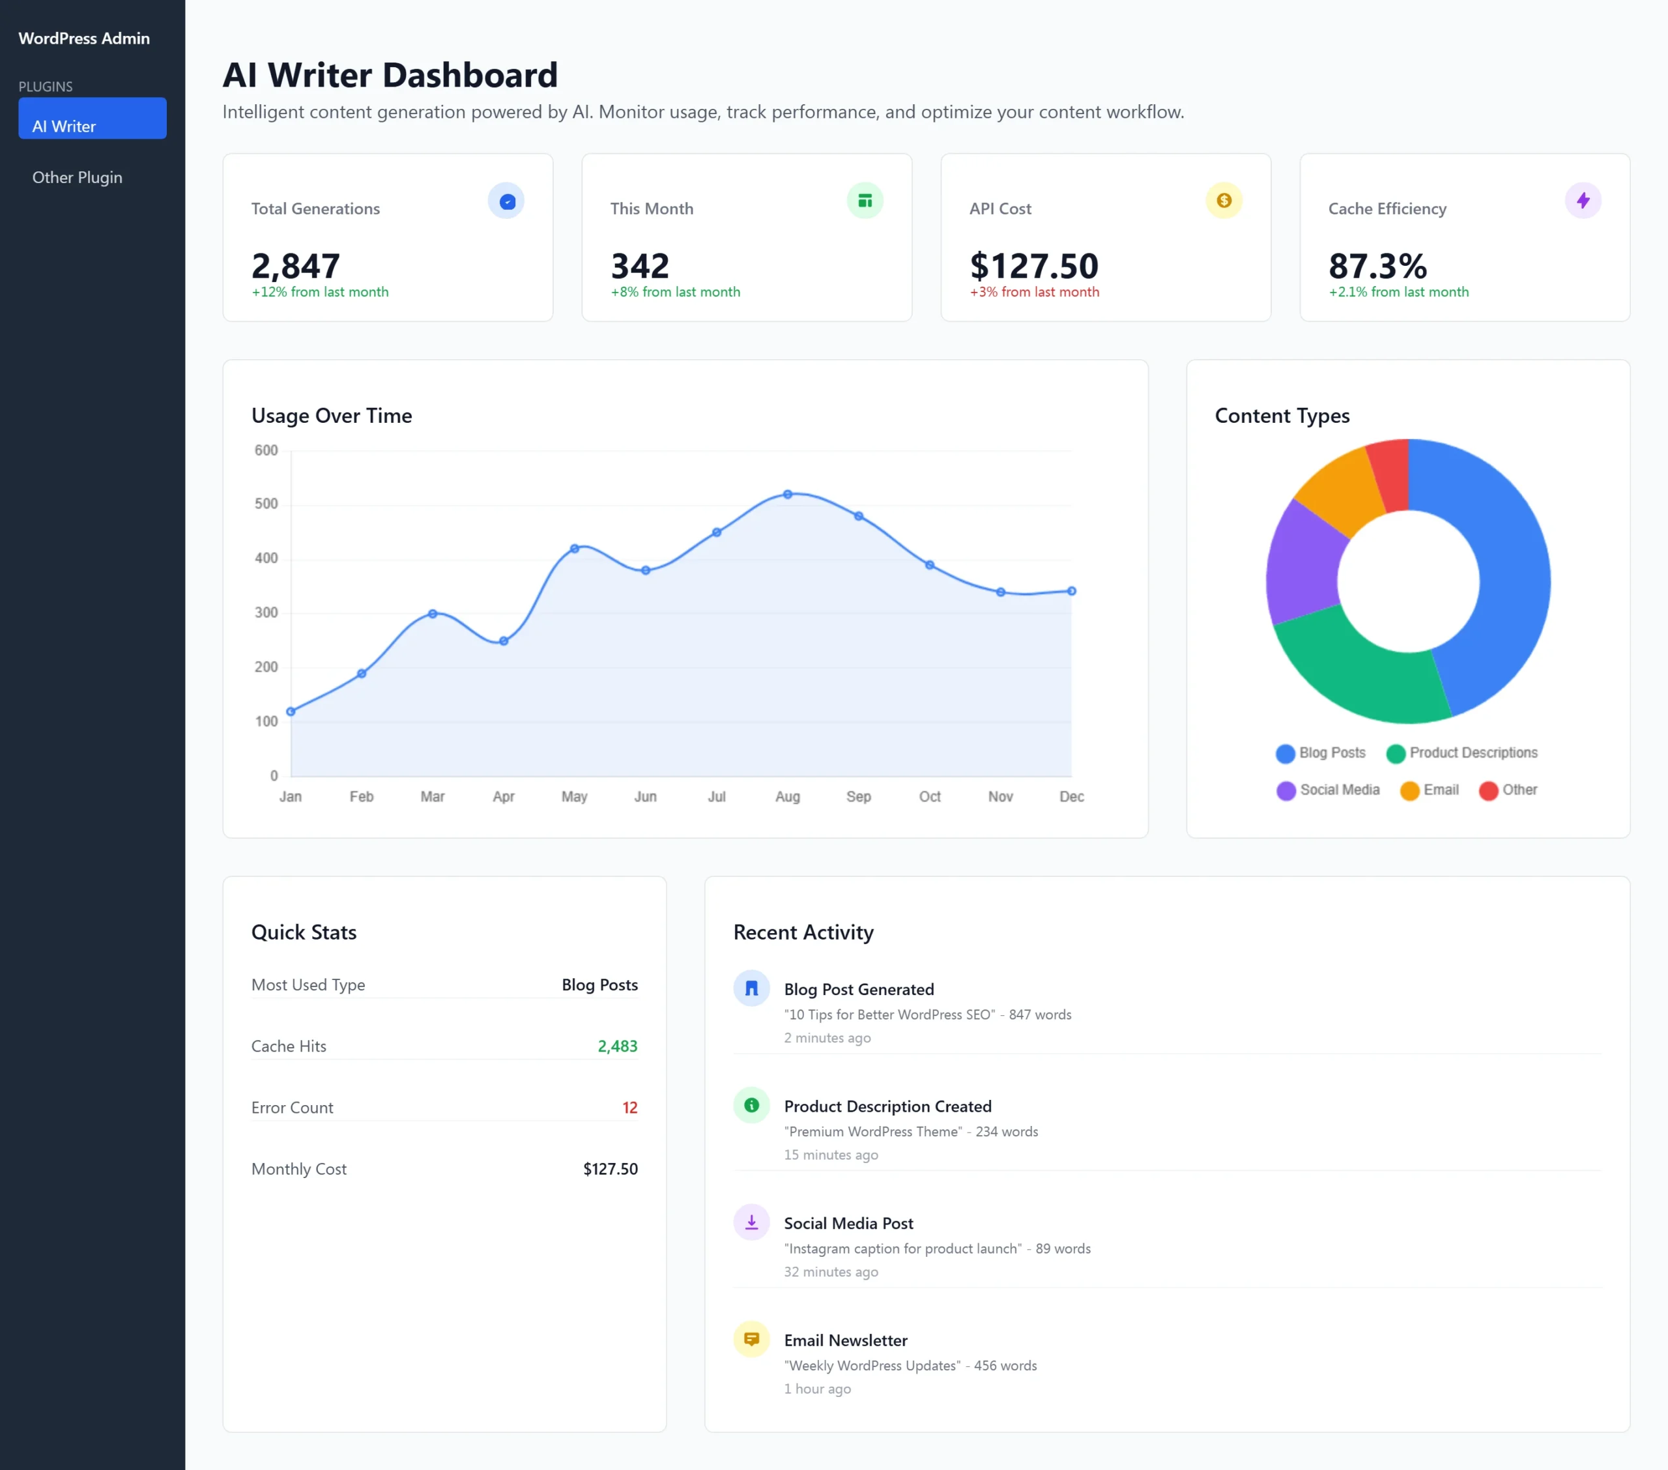The image size is (1668, 1470).
Task: Click the Social Media Post download icon
Action: tap(752, 1222)
